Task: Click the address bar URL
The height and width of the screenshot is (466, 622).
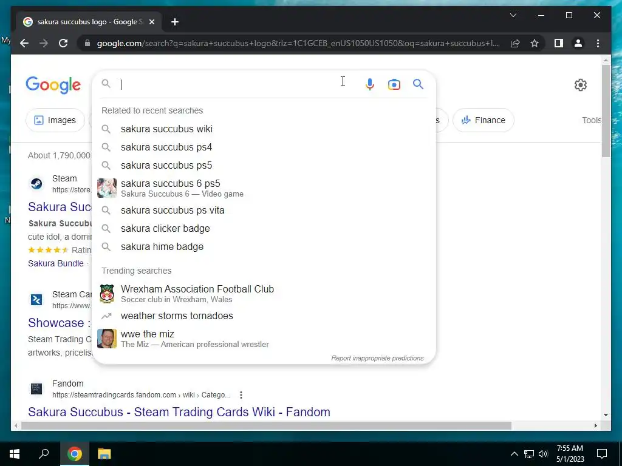Action: pyautogui.click(x=298, y=43)
